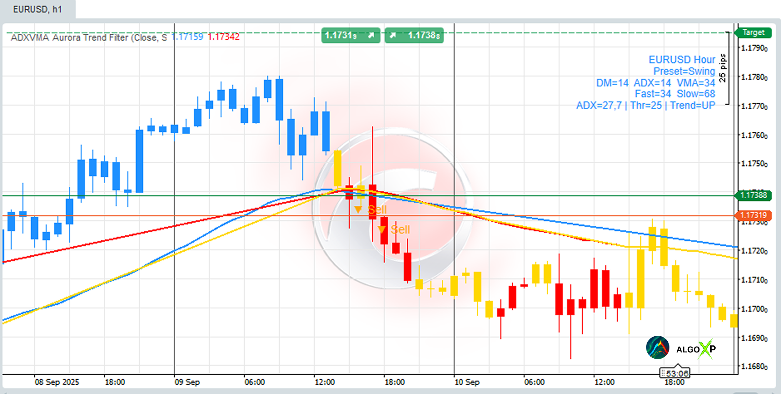Click the large red watermark logo in chart center
The height and width of the screenshot is (394, 781).
tap(391, 208)
